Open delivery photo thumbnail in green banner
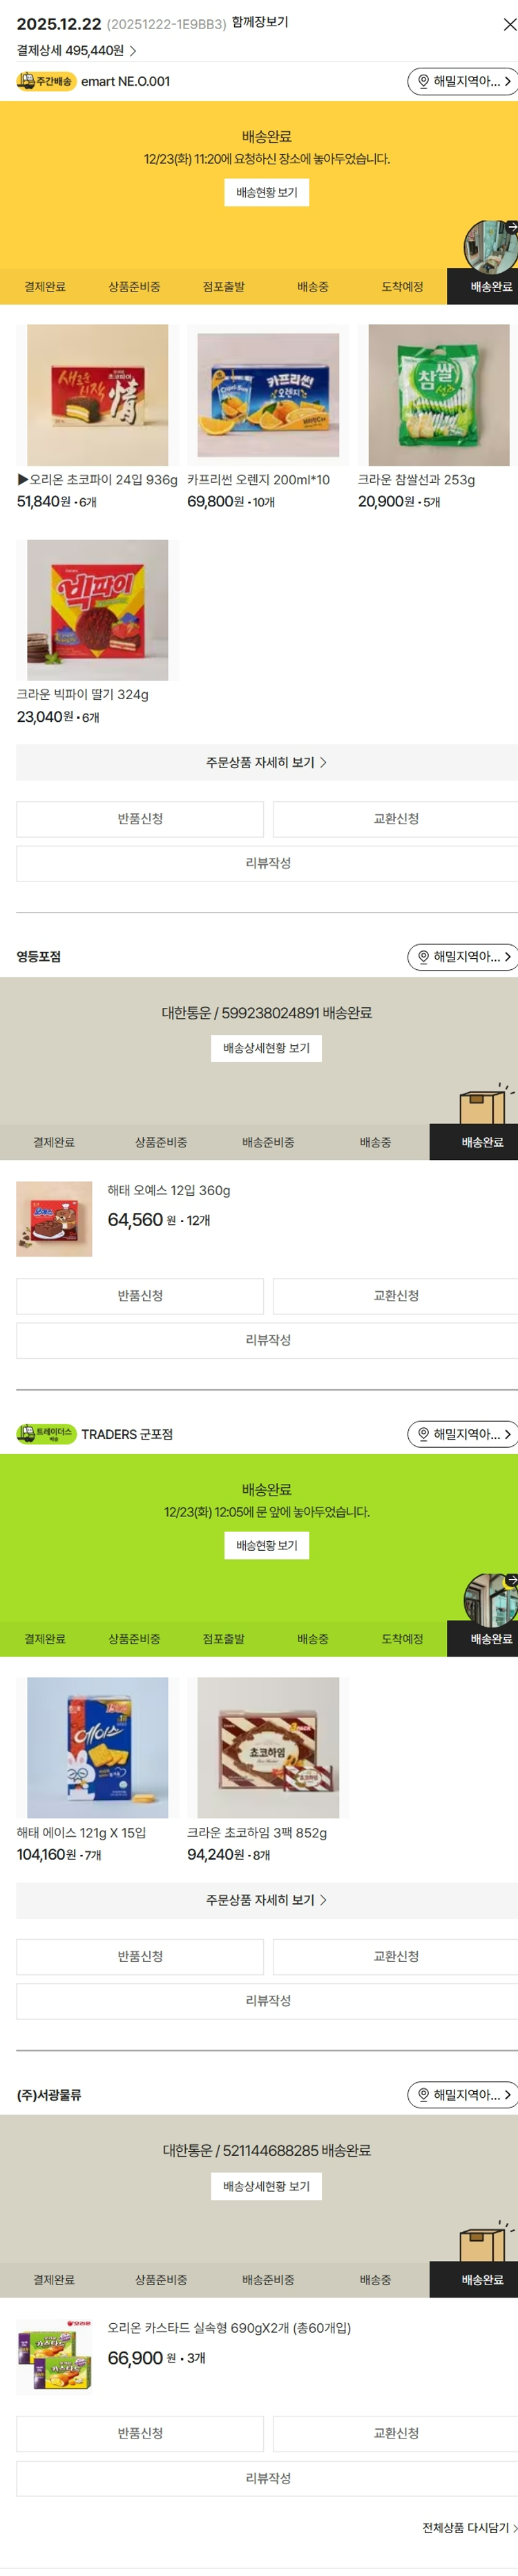 pos(490,1597)
